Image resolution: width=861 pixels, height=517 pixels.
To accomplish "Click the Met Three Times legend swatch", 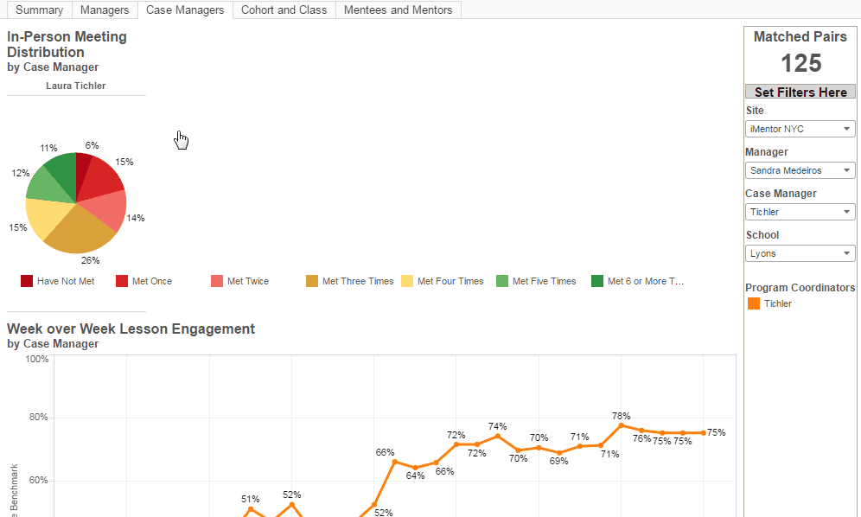I will point(312,281).
